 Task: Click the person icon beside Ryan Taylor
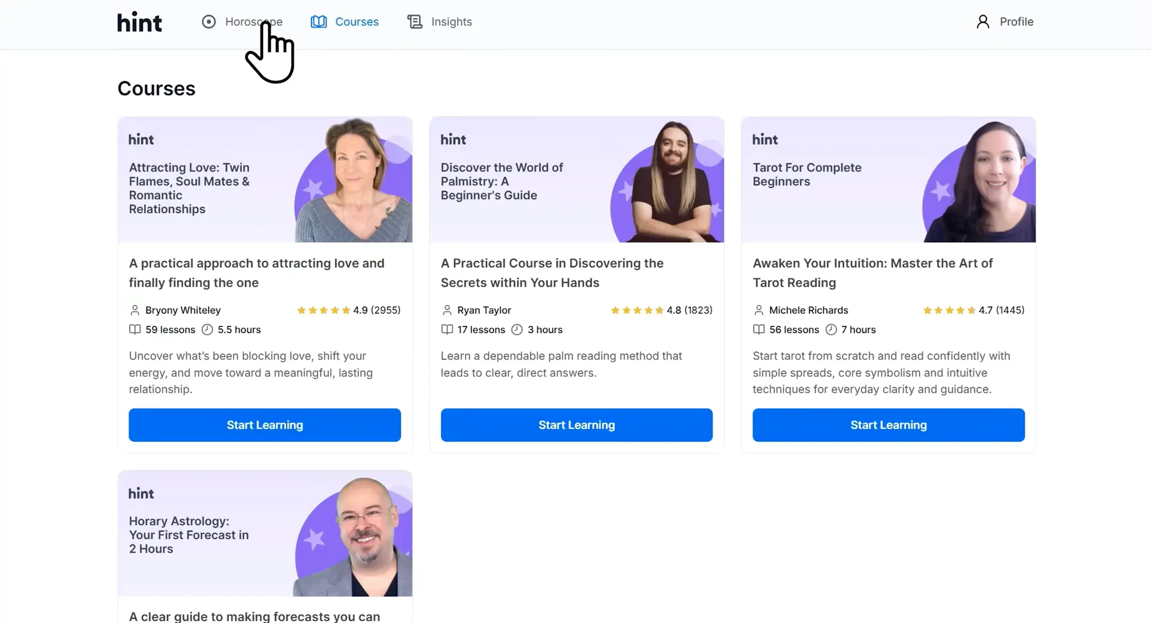[x=447, y=310]
